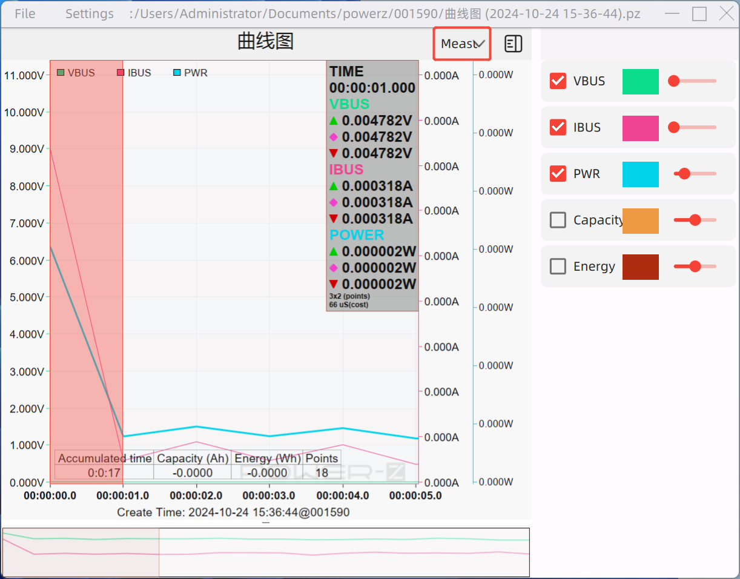Turn on the Energy checkbox
Screen dimensions: 740x579
[x=558, y=266]
